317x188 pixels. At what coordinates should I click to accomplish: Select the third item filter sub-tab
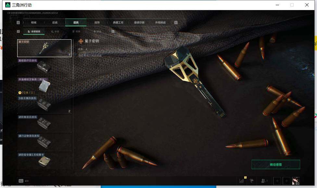pos(76,31)
